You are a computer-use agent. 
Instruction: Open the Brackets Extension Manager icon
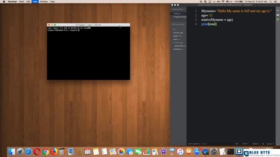[x=278, y=15]
